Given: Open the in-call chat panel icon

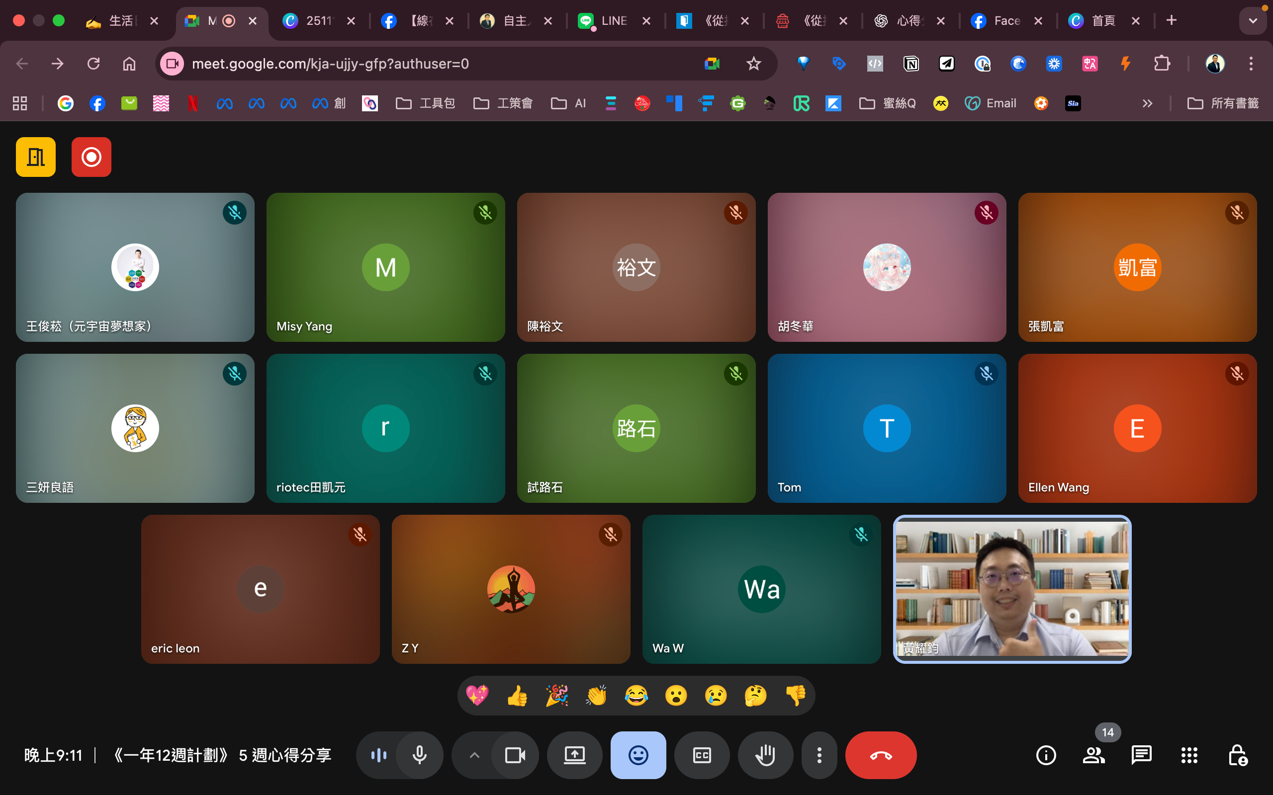Looking at the screenshot, I should click(x=1141, y=755).
